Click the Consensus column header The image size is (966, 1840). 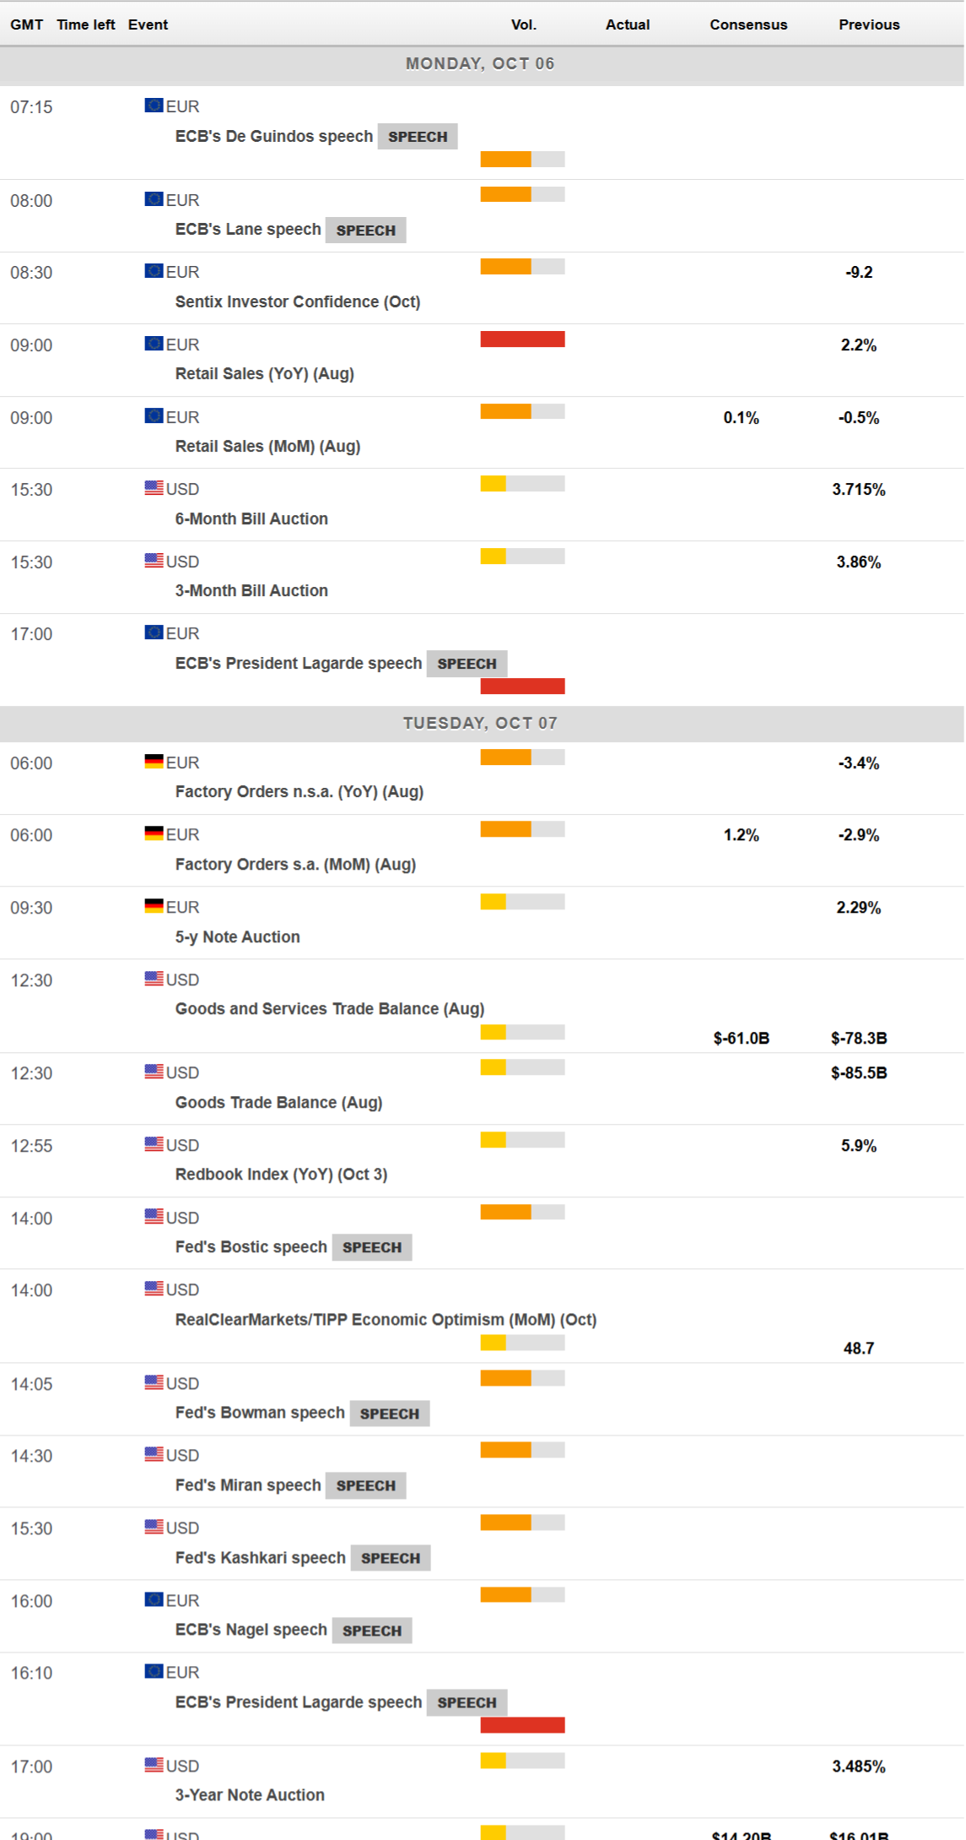[747, 24]
